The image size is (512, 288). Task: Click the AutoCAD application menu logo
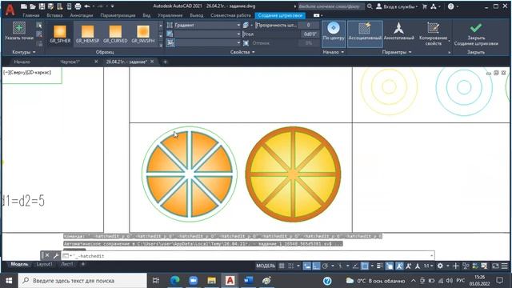click(x=10, y=10)
